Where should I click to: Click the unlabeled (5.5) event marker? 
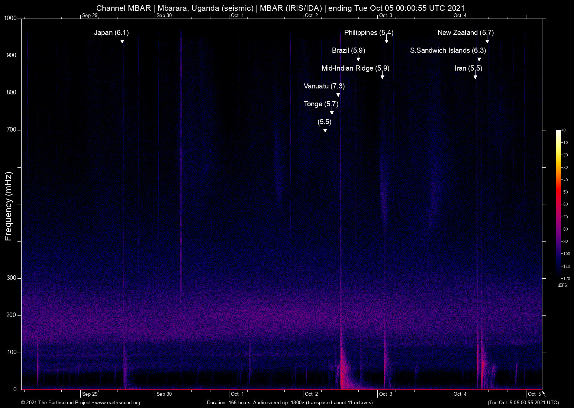coord(324,122)
